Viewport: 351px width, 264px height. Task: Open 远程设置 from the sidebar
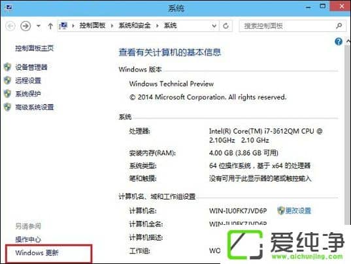pos(28,81)
